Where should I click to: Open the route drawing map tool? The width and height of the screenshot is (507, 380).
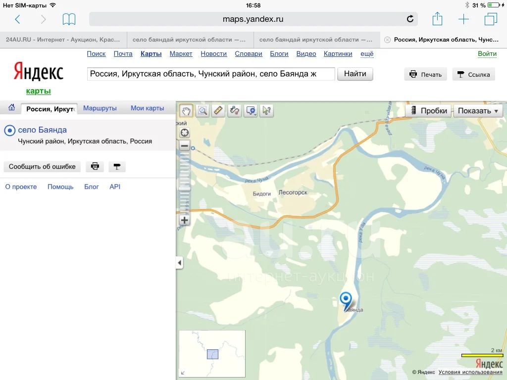(x=234, y=110)
